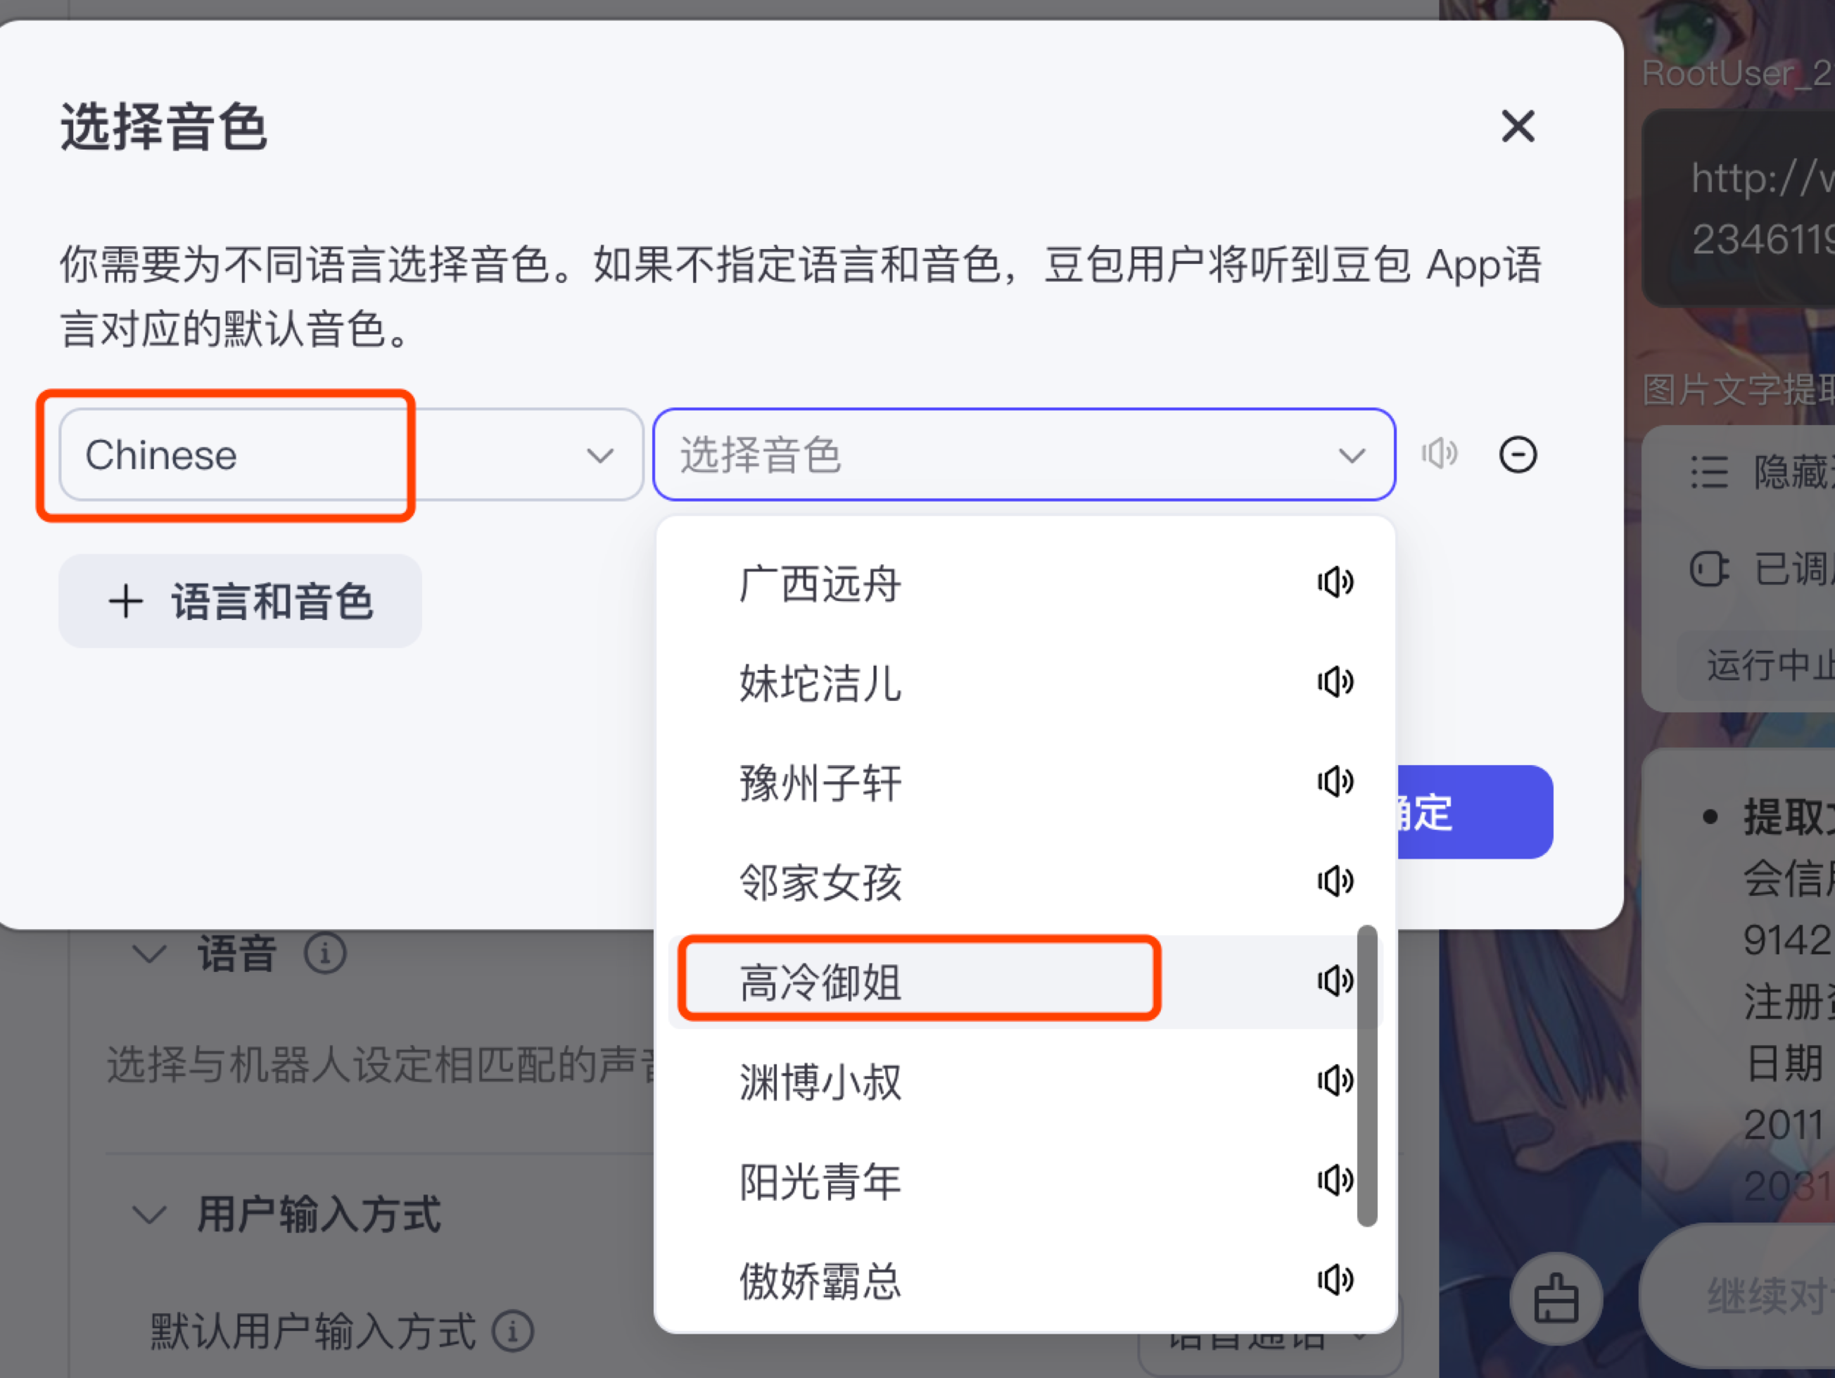Click the voice list scrollbar thumb
The width and height of the screenshot is (1835, 1378).
coord(1367,1075)
